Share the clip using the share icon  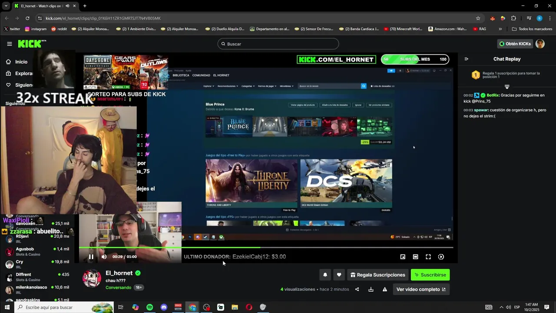pyautogui.click(x=357, y=290)
